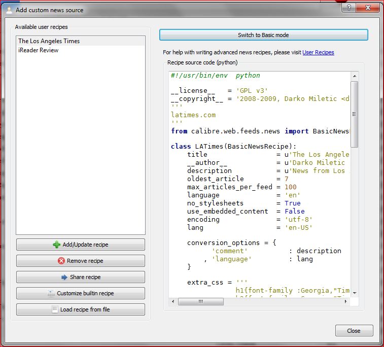384x347 pixels.
Task: Click the Customize builtin recipe icon
Action: tap(51, 293)
